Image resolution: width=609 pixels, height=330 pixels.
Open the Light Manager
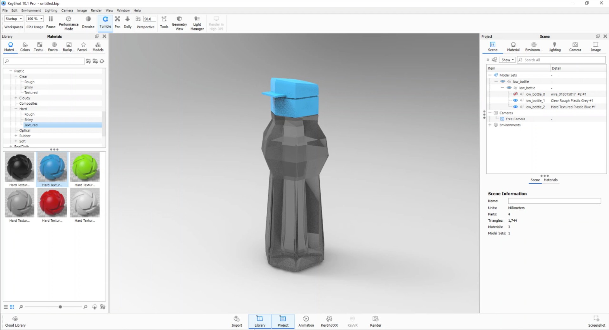[x=197, y=22]
